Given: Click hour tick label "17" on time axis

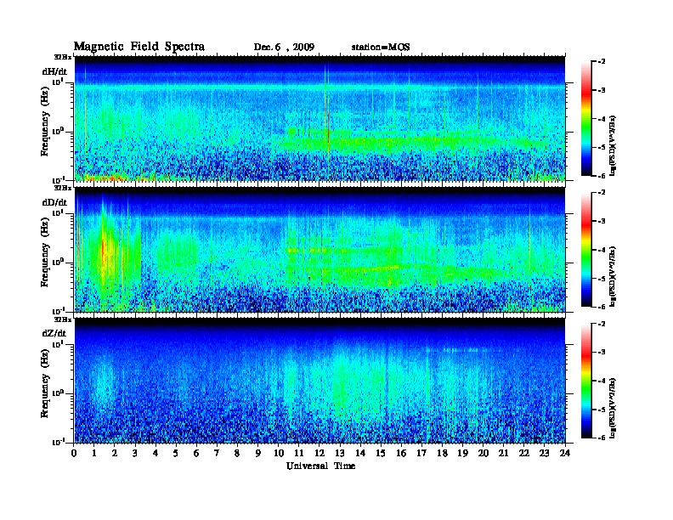Looking at the screenshot, I should click(x=421, y=453).
